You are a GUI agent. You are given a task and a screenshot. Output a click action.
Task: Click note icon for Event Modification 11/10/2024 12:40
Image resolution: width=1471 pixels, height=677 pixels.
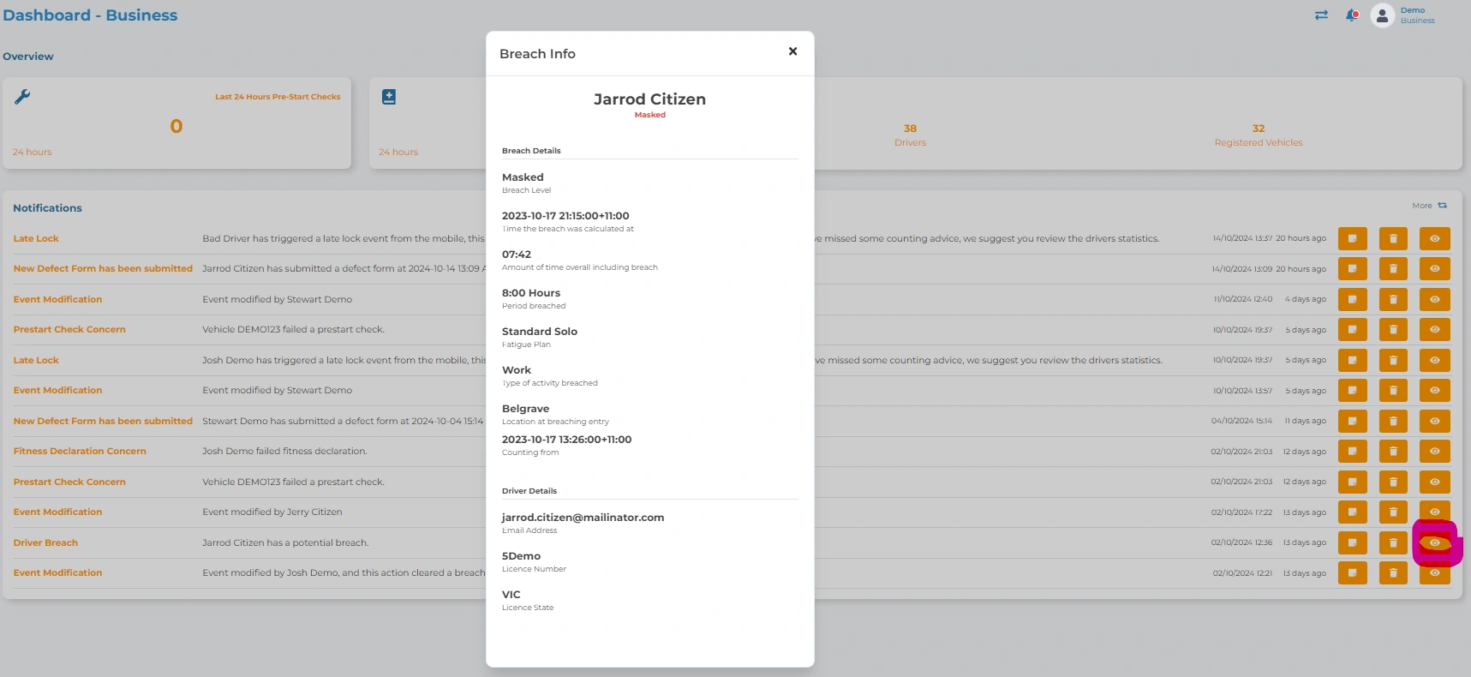[1353, 299]
